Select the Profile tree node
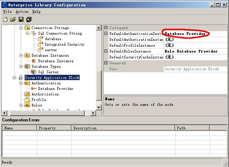This screenshot has height=167, width=229. click(x=39, y=100)
